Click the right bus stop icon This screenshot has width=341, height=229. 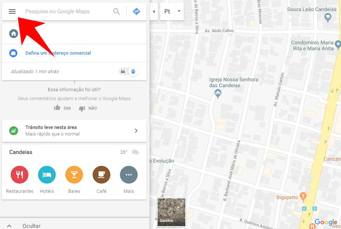click(314, 209)
